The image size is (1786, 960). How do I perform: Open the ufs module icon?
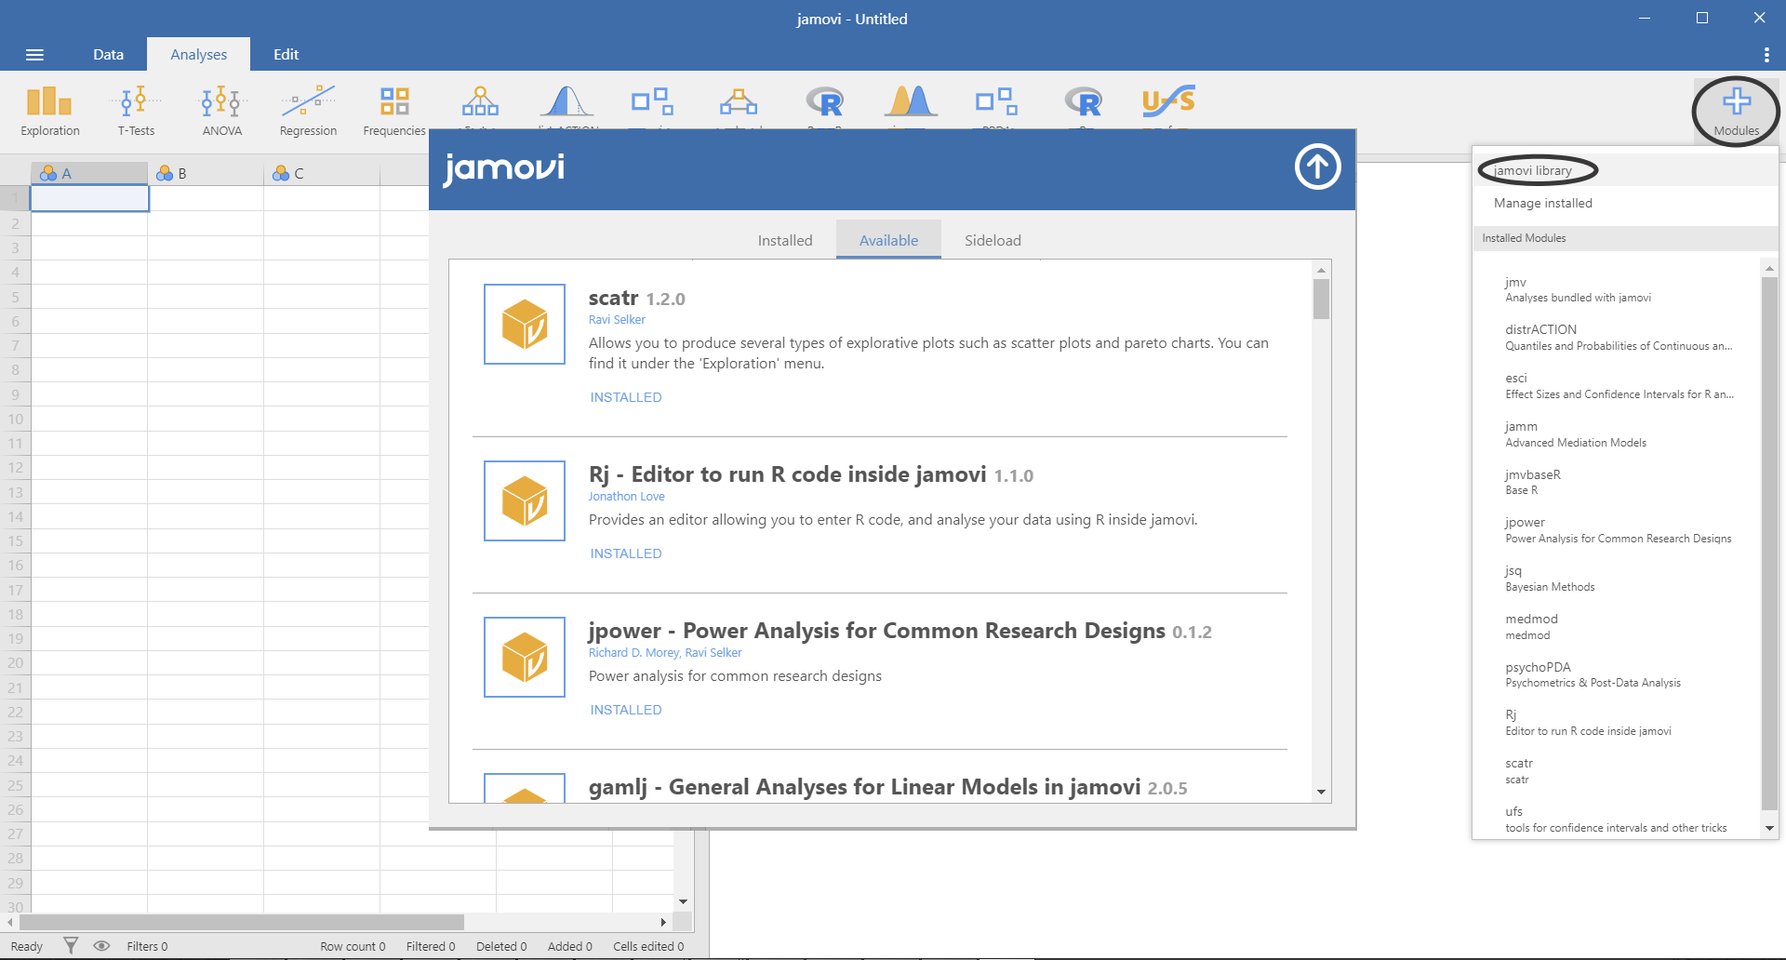(1168, 101)
